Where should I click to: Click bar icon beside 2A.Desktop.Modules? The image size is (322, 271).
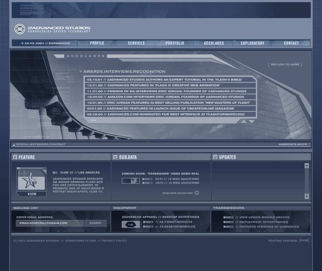(x=148, y=226)
